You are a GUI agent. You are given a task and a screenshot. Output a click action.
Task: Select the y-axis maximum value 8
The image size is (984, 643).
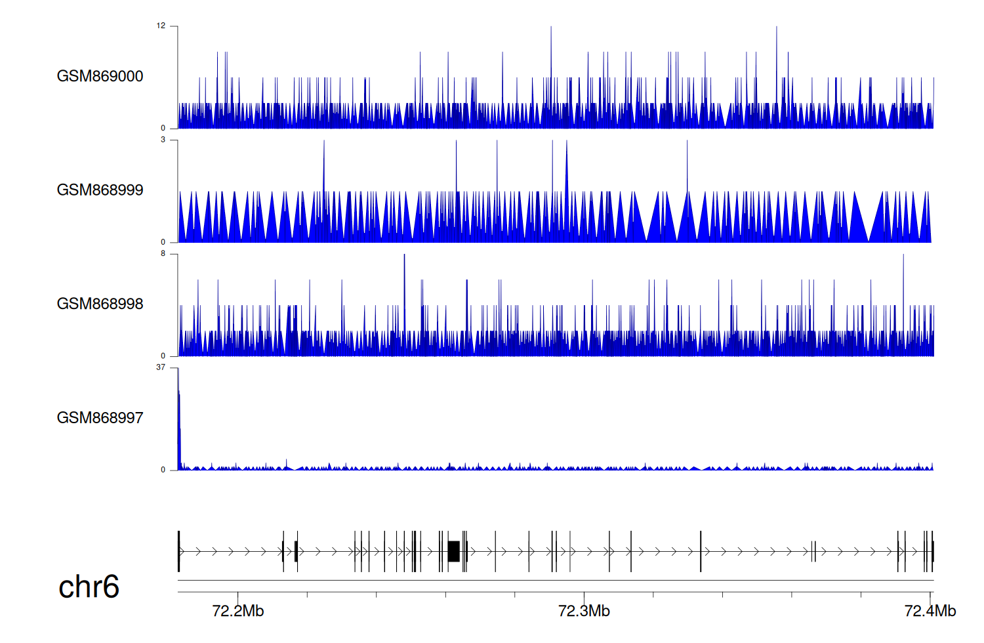click(163, 254)
